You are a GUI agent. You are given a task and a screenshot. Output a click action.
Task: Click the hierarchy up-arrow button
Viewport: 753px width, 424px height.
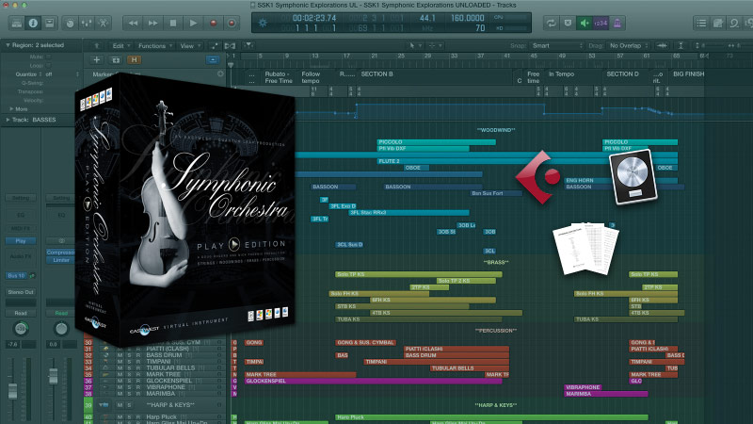click(97, 45)
